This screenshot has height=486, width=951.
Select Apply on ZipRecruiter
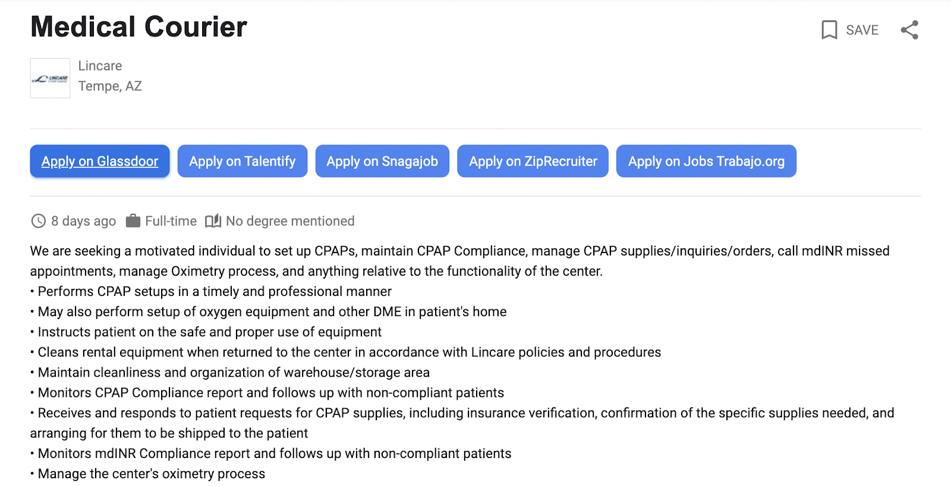click(533, 161)
